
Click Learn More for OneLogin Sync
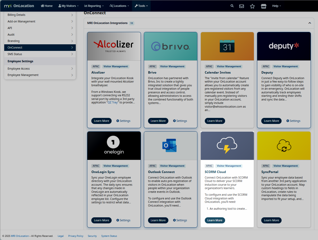tap(101, 220)
